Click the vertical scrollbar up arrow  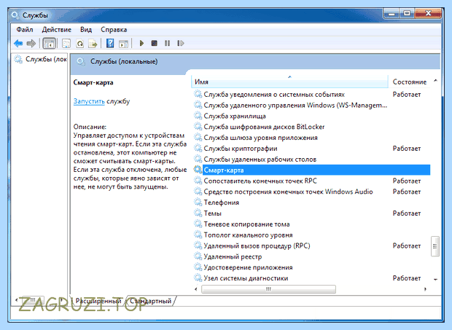tap(435, 81)
